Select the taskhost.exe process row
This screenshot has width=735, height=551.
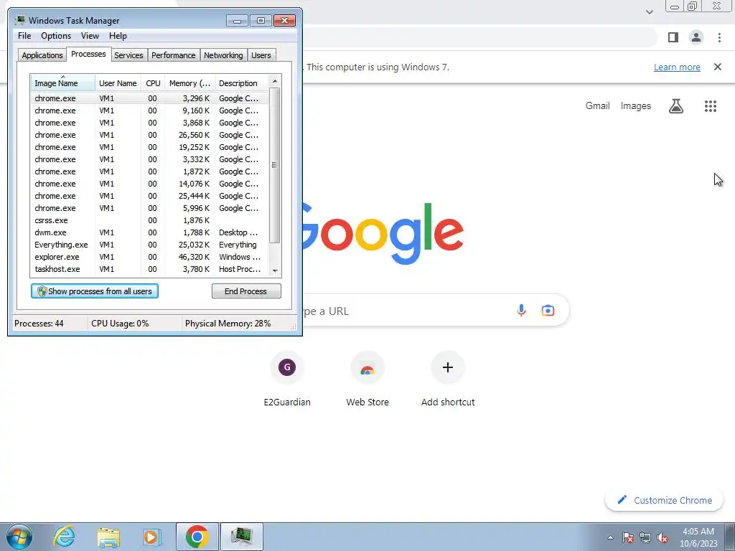(x=150, y=269)
